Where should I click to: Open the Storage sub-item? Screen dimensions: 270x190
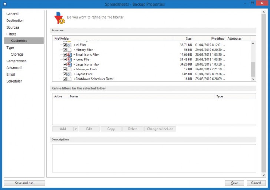pos(17,54)
